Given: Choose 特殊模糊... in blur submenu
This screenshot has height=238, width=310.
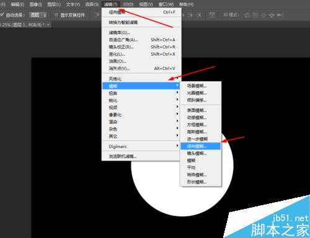Looking at the screenshot, I should 201,175.
